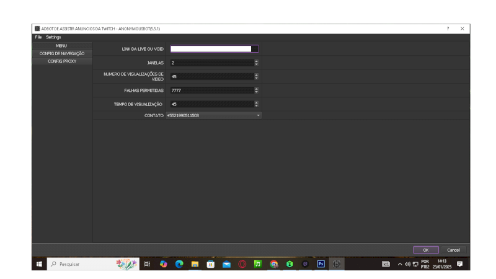The width and height of the screenshot is (496, 279).
Task: Click the NUMERO DE VISUALIZAÇÕES DE VIDEO field
Action: tap(212, 76)
